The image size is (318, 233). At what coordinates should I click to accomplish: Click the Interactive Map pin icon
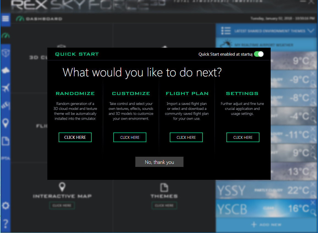click(x=62, y=187)
